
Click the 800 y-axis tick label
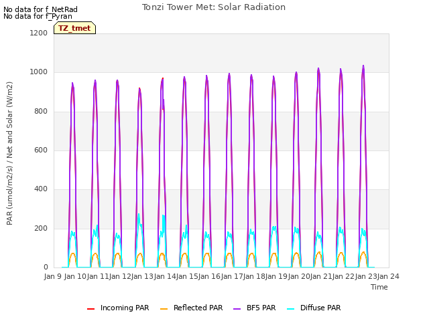(41, 112)
